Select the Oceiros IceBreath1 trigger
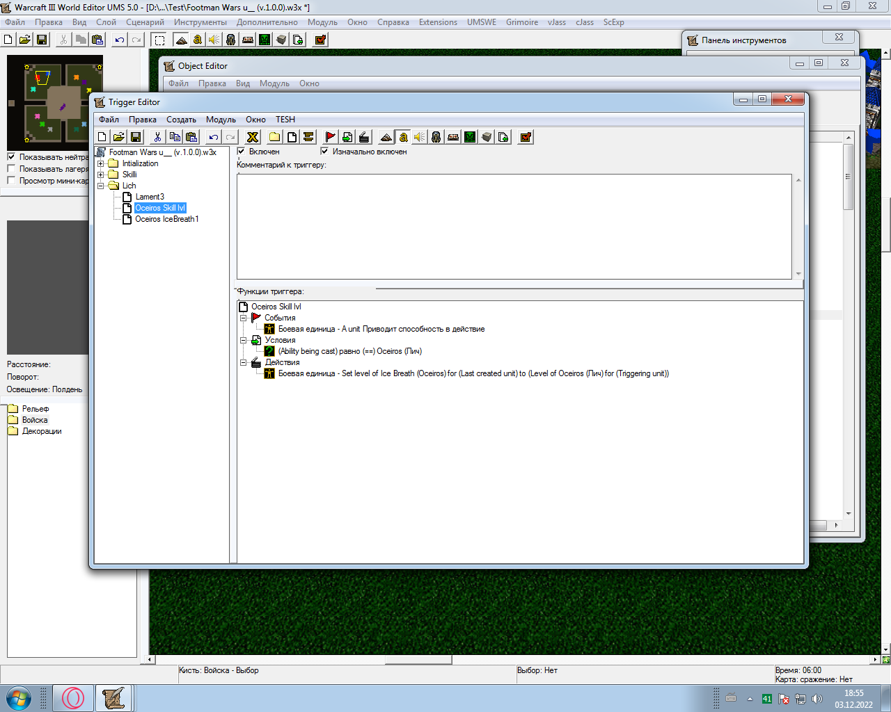Image resolution: width=891 pixels, height=712 pixels. tap(167, 219)
